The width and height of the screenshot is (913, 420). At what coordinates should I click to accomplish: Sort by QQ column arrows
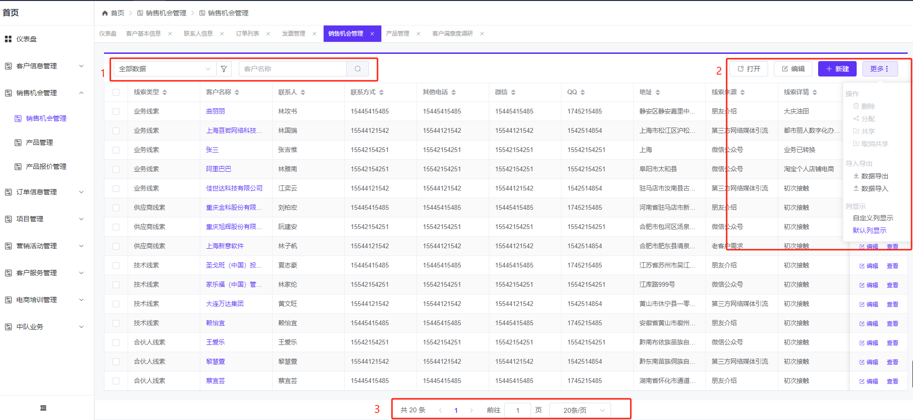pyautogui.click(x=583, y=92)
